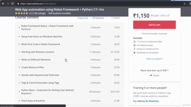Image resolution: width=191 pixels, height=107 pixels.
Task: Click the 01:10:52 duration for Element Locators
Action: [115, 52]
